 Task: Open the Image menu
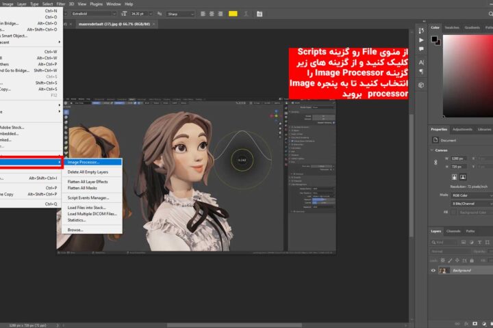coord(8,4)
